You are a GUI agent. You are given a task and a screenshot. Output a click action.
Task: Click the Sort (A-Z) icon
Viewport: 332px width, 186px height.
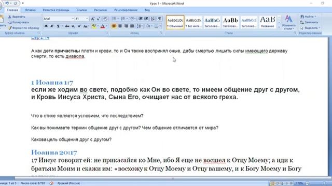153,19
